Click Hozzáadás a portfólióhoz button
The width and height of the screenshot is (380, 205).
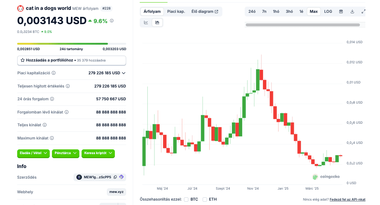pyautogui.click(x=72, y=60)
